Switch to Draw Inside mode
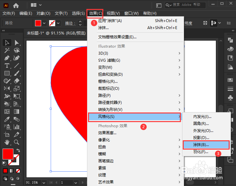Screen dimensions: 236x186 pyautogui.click(x=18, y=179)
